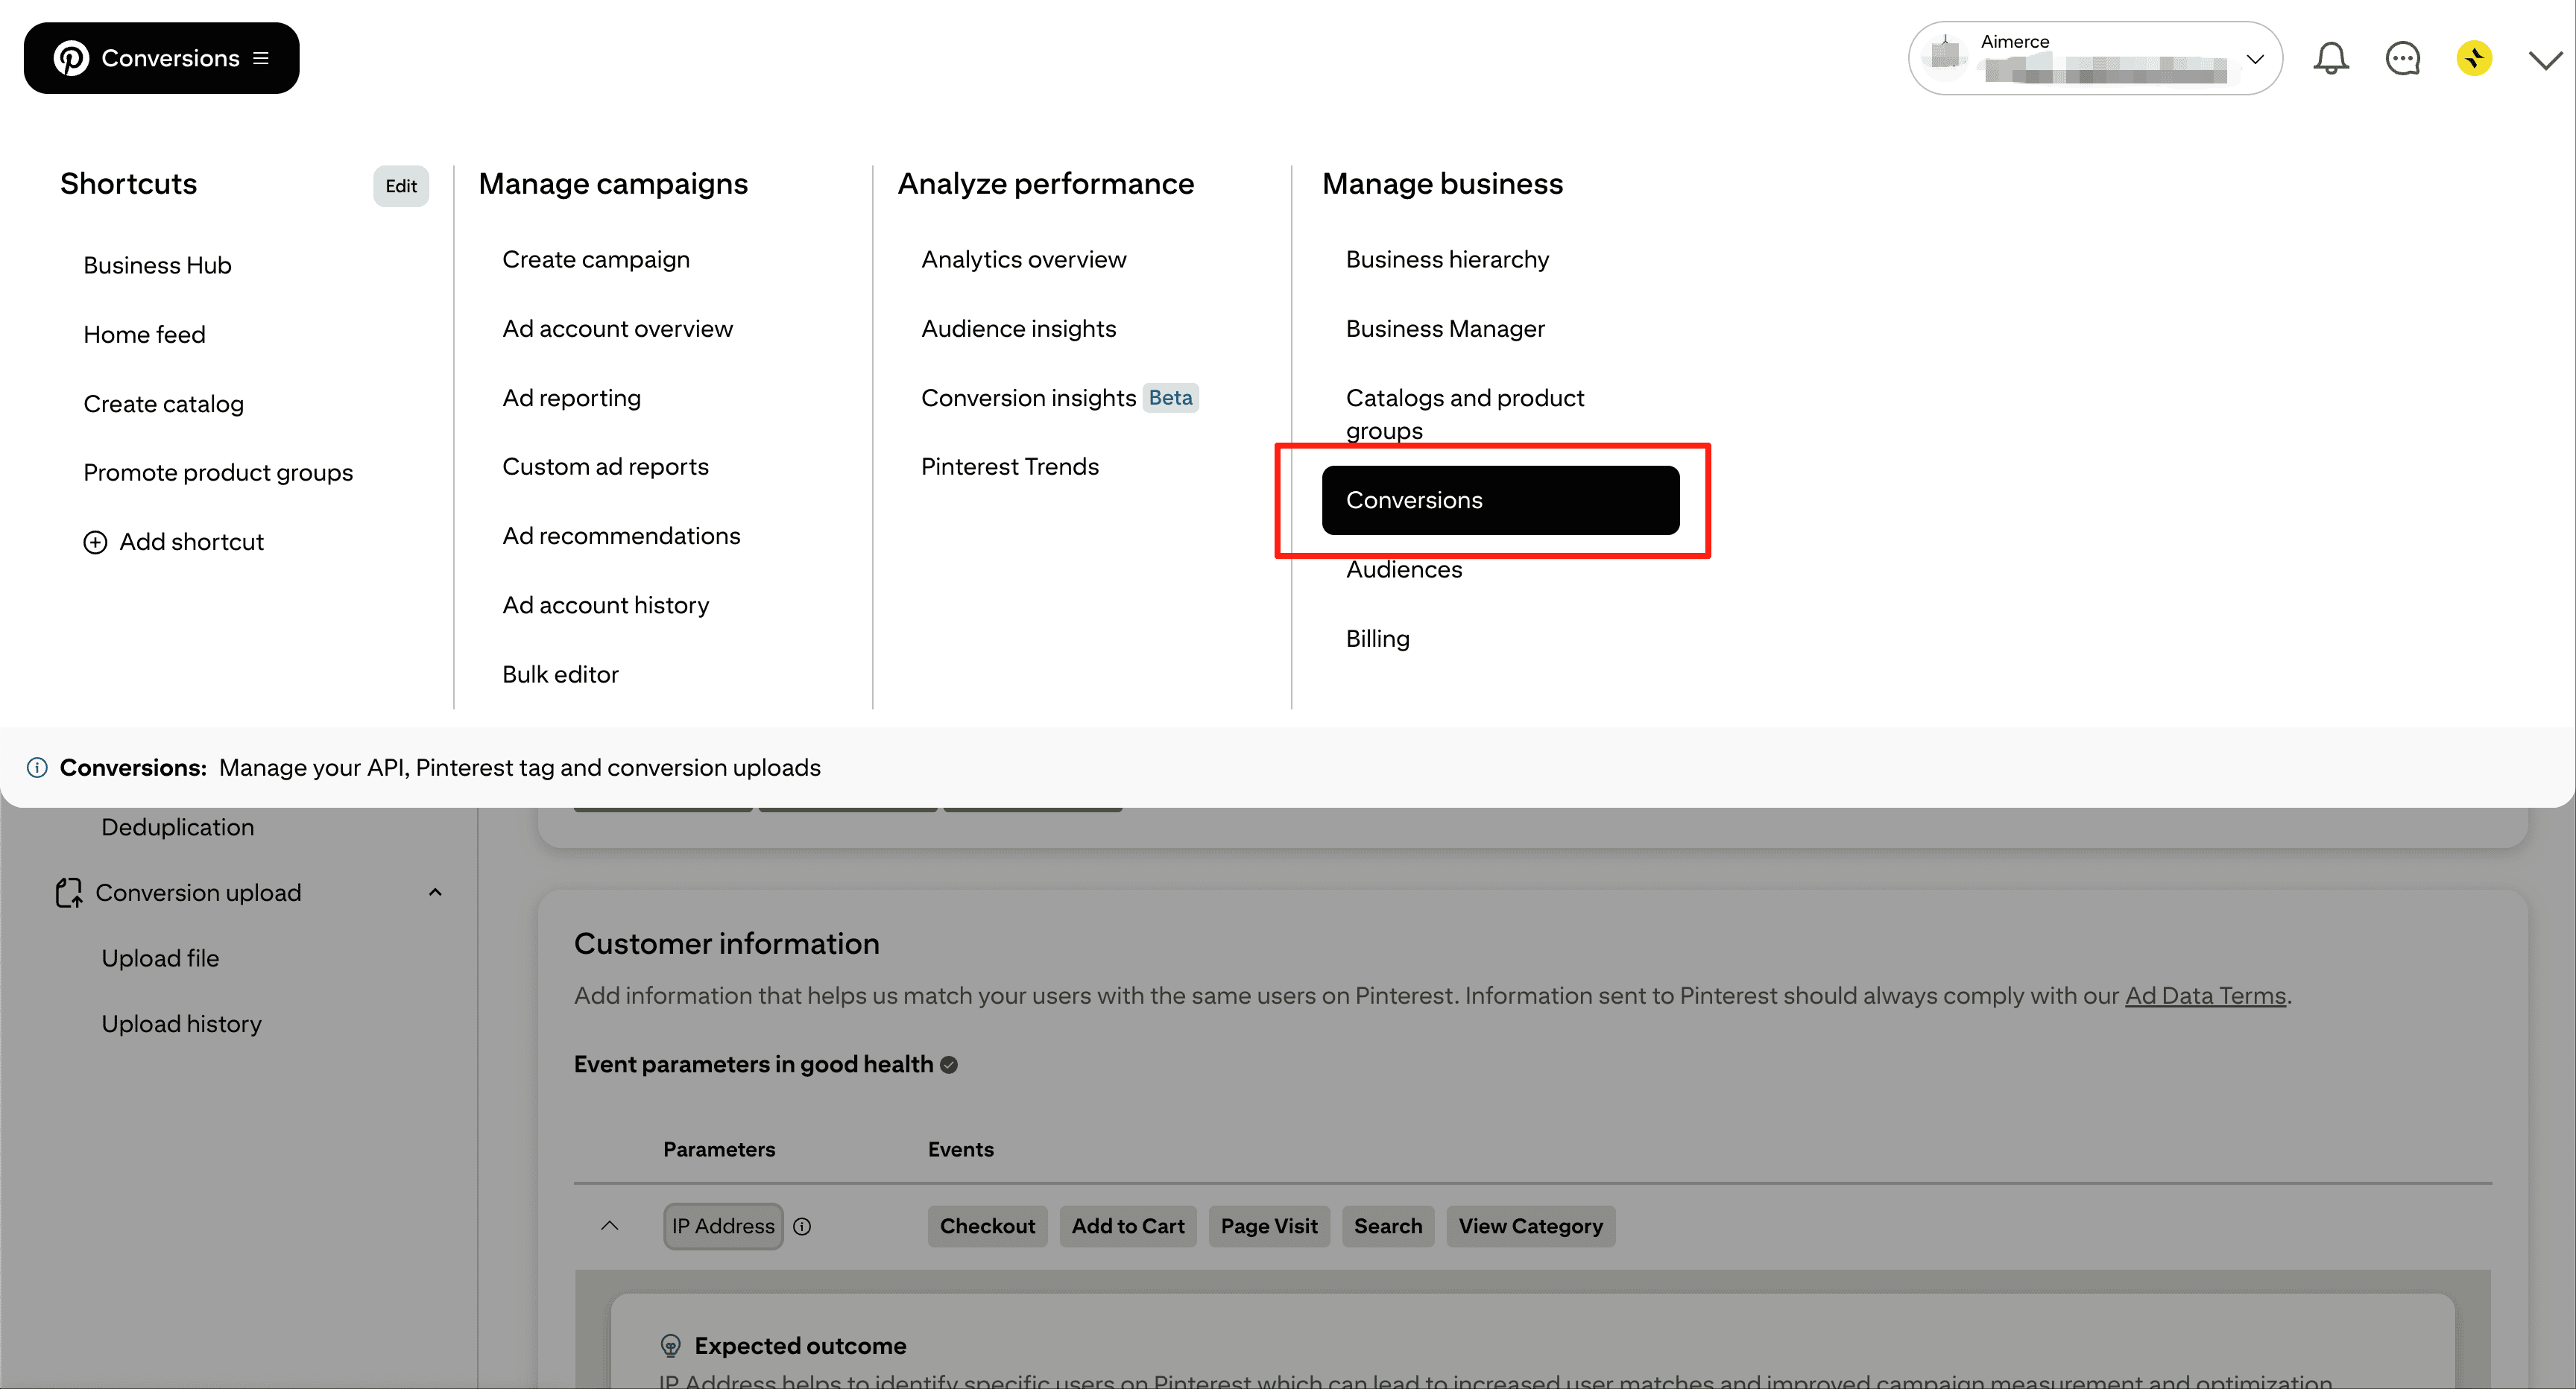The width and height of the screenshot is (2576, 1389).
Task: Click the Pinterest logo icon
Action: tap(71, 58)
